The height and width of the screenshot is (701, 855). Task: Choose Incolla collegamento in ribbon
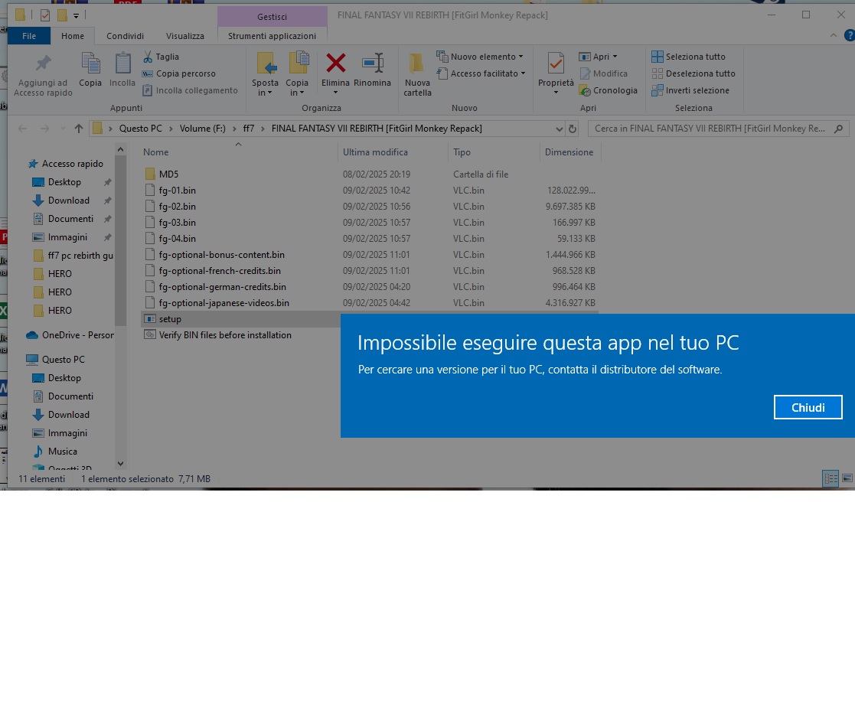[191, 90]
